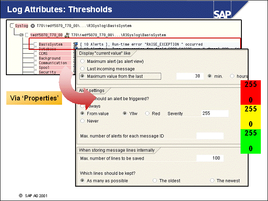268x201 pixels.
Task: Click the BasisSystem alert log icon
Action: point(75,44)
